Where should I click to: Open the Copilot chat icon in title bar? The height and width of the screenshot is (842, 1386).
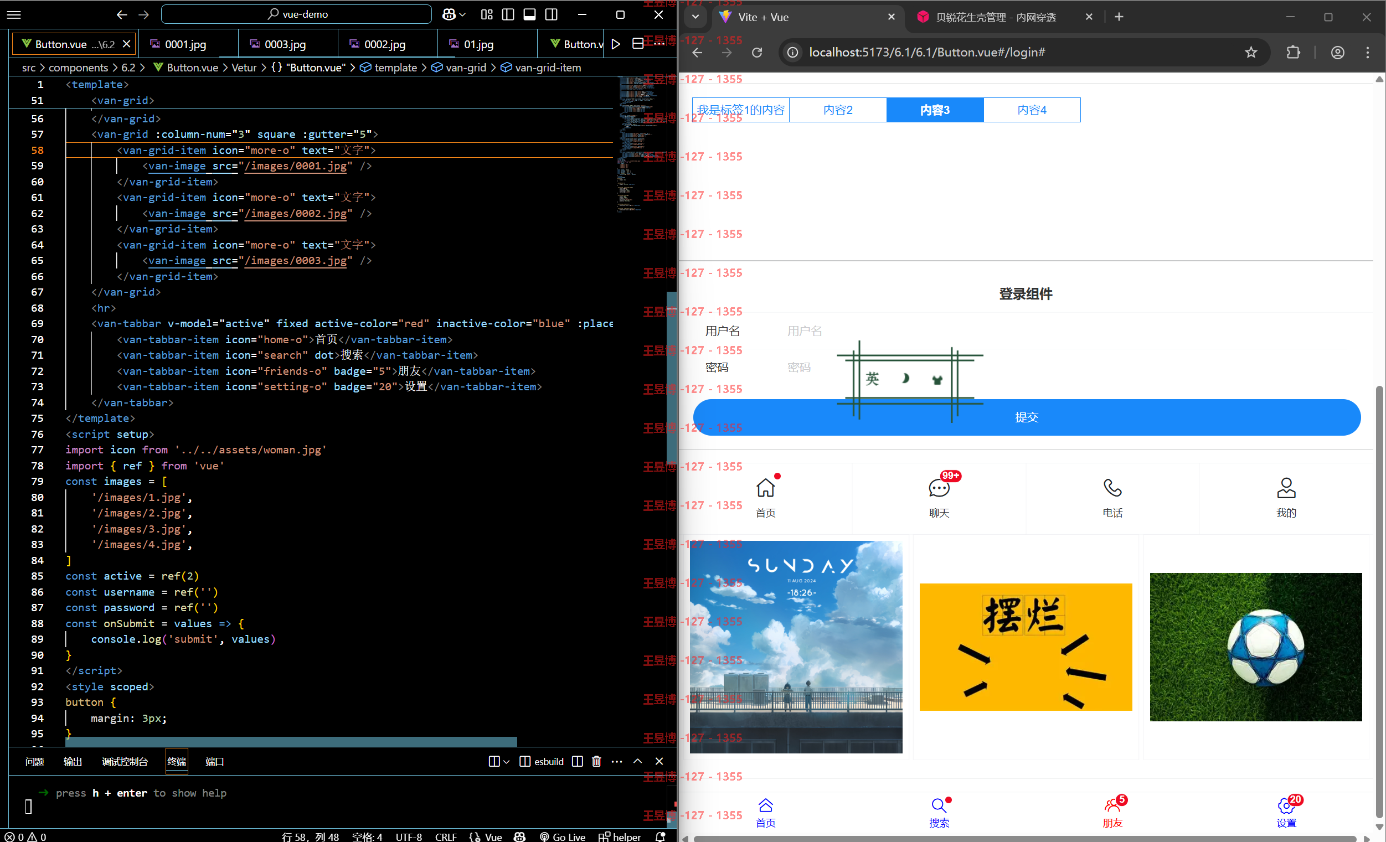click(x=449, y=14)
